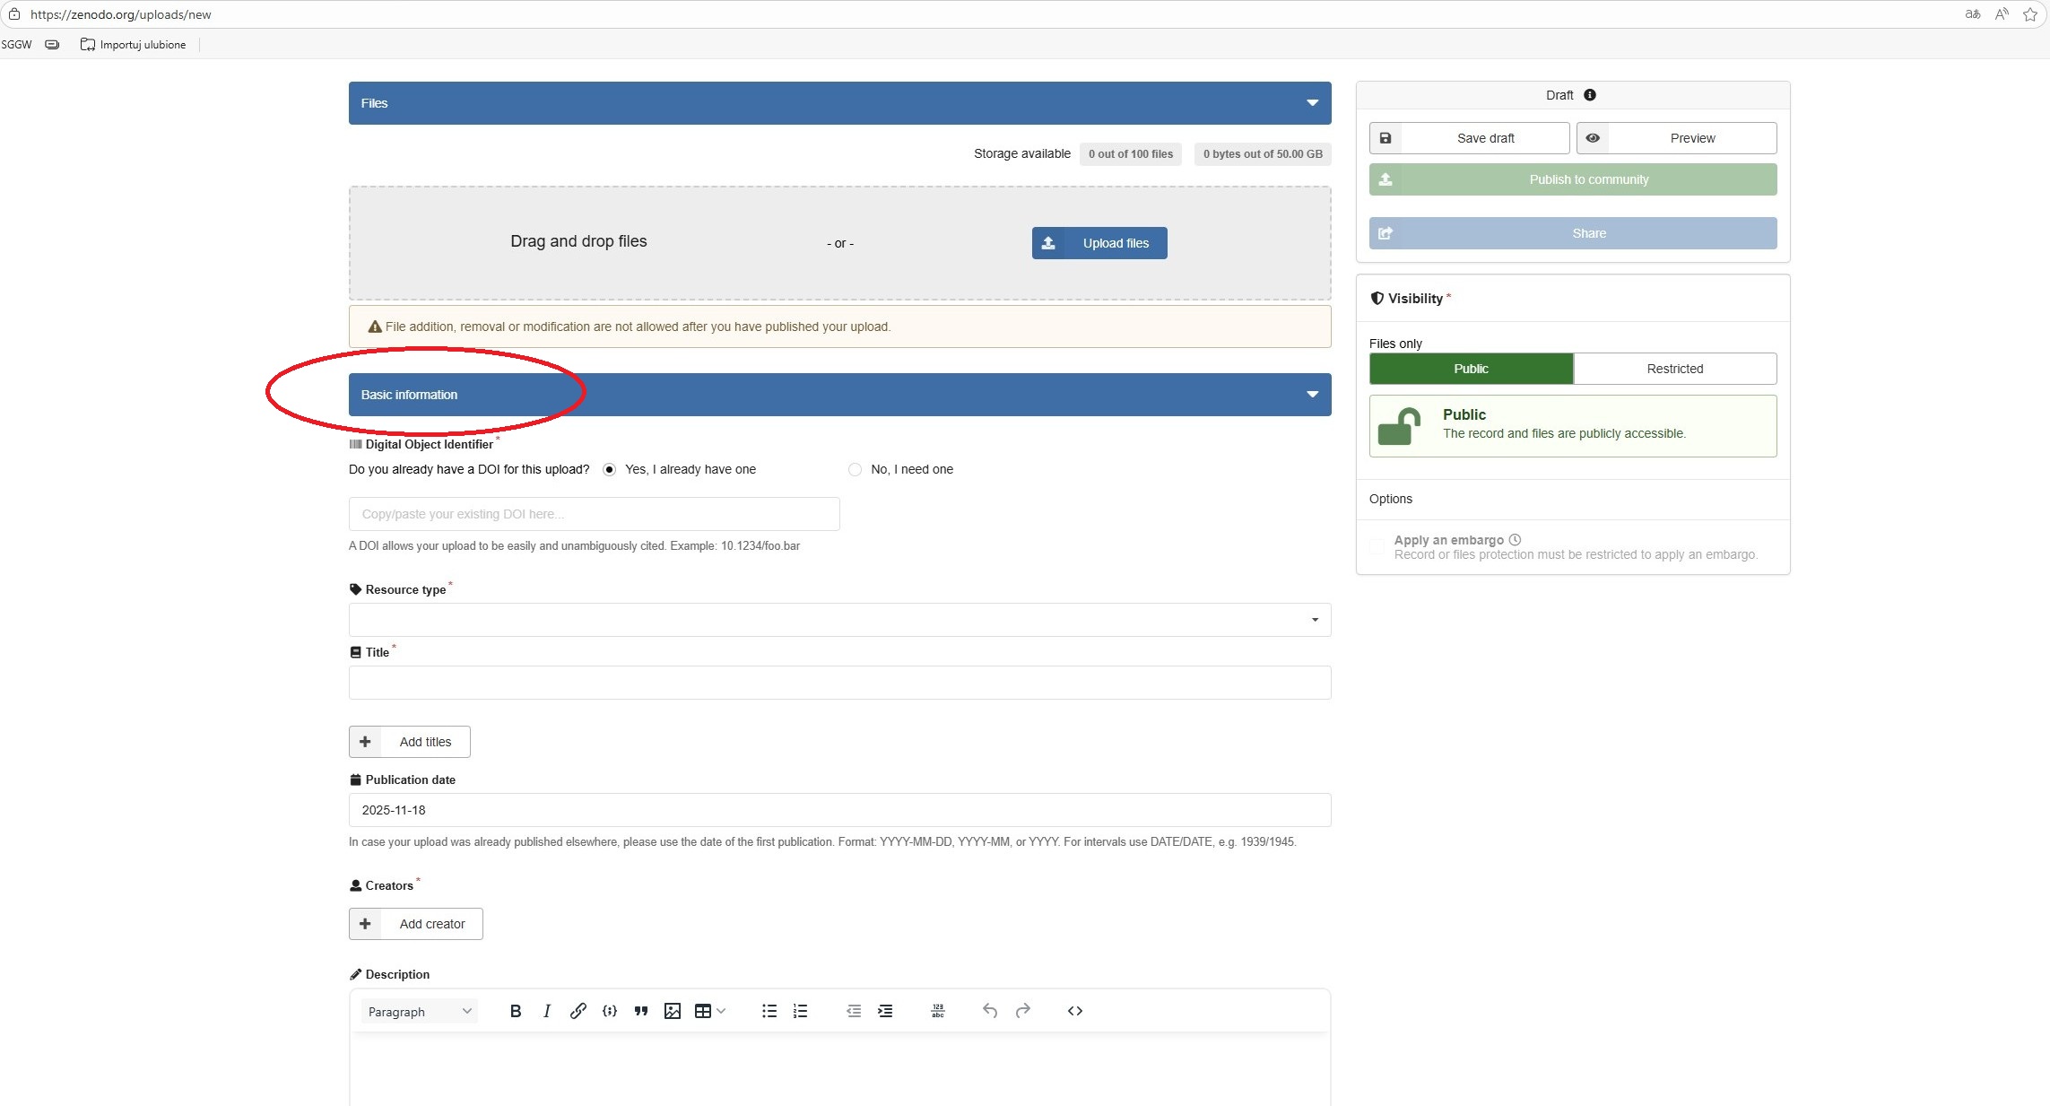Image resolution: width=2050 pixels, height=1106 pixels.
Task: Insert image into description editor
Action: pos(673,1011)
